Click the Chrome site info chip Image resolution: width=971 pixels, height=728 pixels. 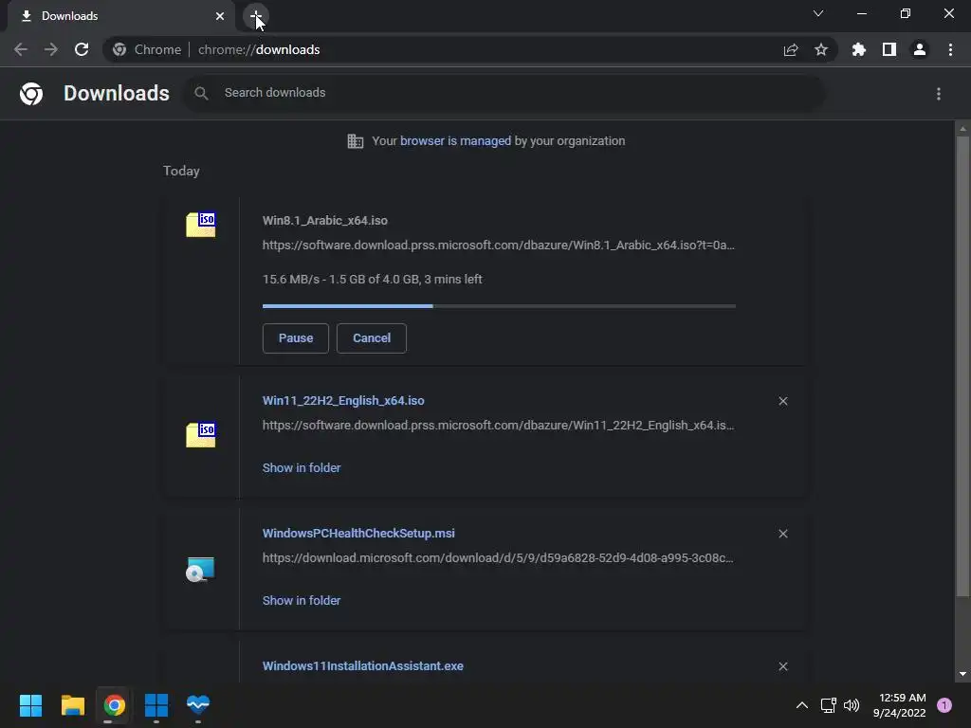[147, 49]
